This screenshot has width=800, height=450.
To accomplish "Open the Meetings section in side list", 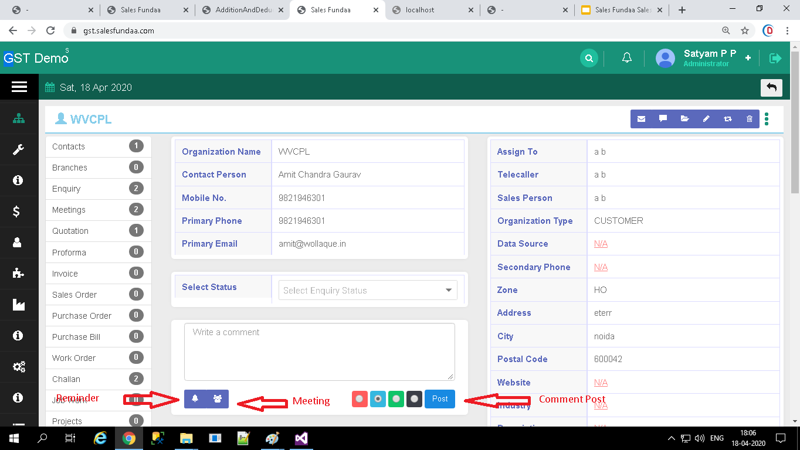I will coord(69,210).
